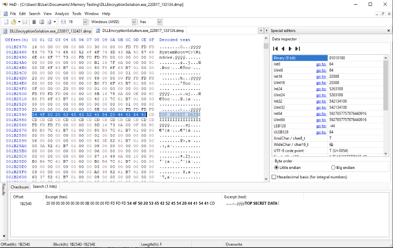Viewport: 393px width, 248px height.
Task: Click the 'go to:' link for ULEB128
Action: (x=321, y=132)
